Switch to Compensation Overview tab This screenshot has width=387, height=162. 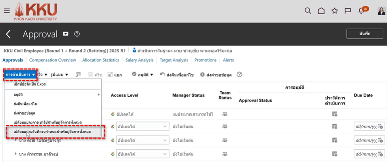coord(52,60)
